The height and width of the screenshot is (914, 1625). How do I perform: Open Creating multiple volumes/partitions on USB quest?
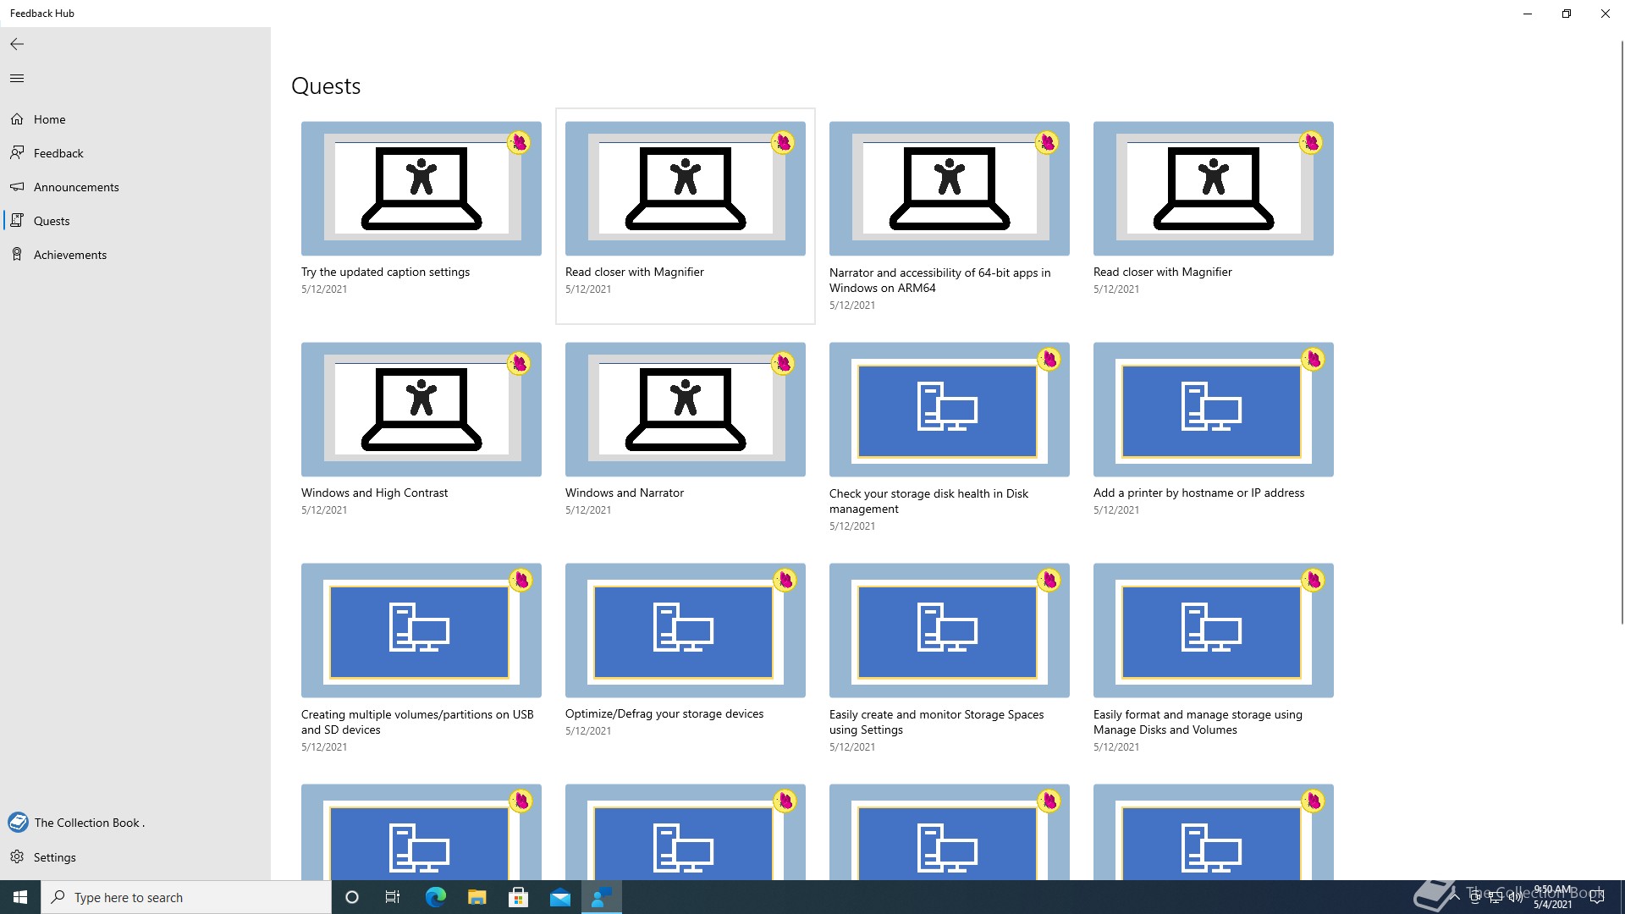tap(417, 722)
